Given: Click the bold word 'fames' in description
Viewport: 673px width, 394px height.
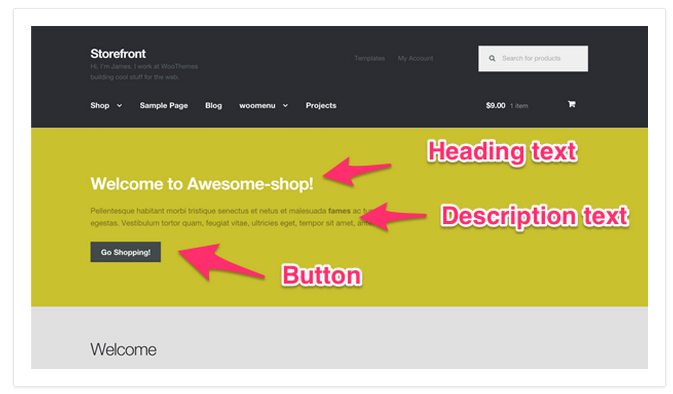Looking at the screenshot, I should (x=340, y=211).
